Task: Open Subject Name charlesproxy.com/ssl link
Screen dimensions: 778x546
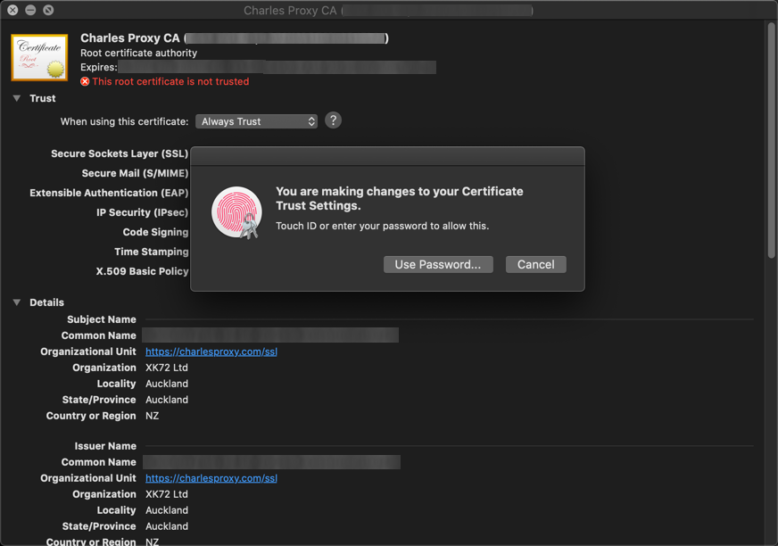Action: [211, 352]
